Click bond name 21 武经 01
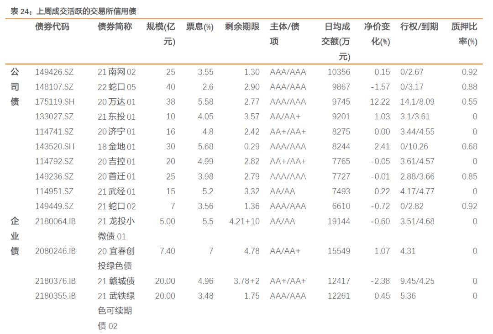 117,191
